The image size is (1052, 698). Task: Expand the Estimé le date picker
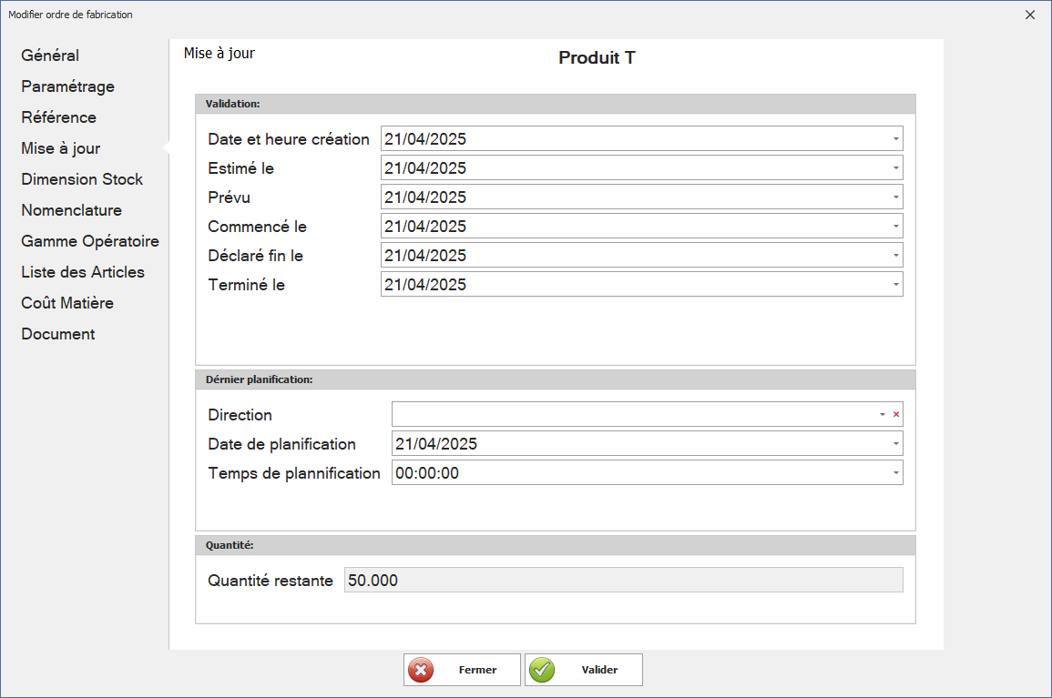(x=895, y=168)
